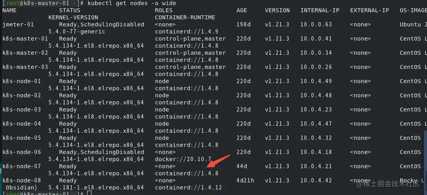The height and width of the screenshot is (195, 427).
Task: Click the internal IP 10.0.4.48
Action: (x=316, y=95)
